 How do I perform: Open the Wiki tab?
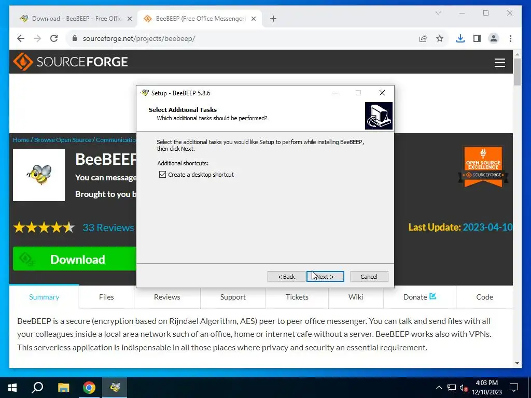(356, 297)
